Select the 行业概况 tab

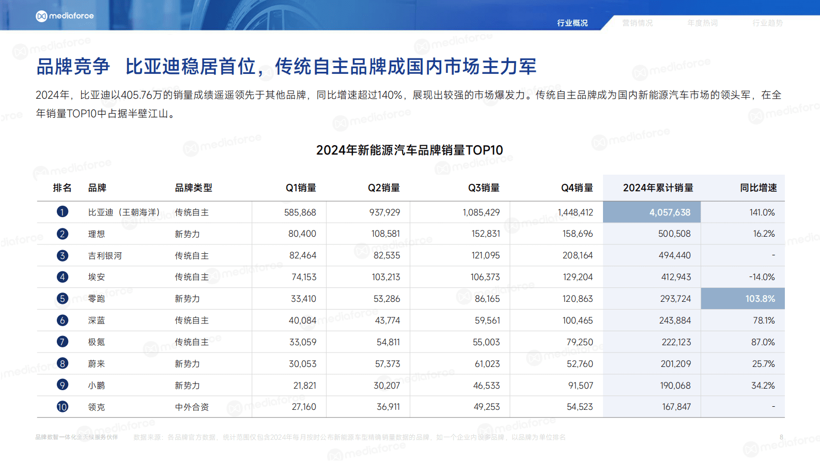click(x=572, y=23)
